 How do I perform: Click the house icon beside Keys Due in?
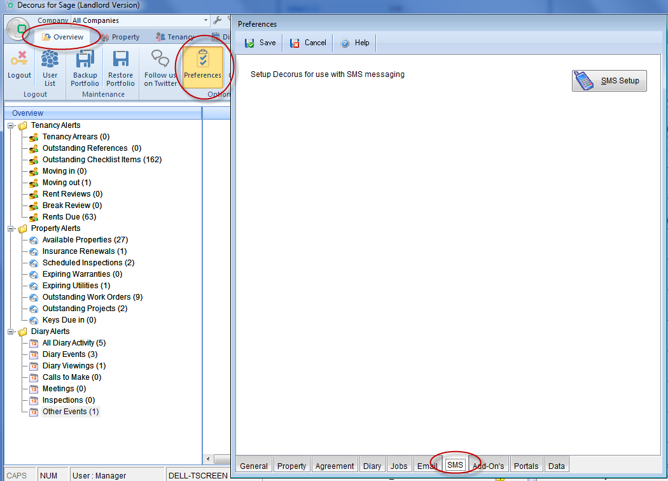click(34, 321)
